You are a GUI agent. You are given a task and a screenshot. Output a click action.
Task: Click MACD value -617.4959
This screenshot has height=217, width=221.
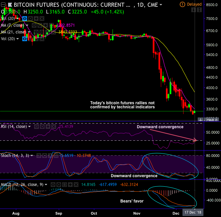tap(108, 185)
